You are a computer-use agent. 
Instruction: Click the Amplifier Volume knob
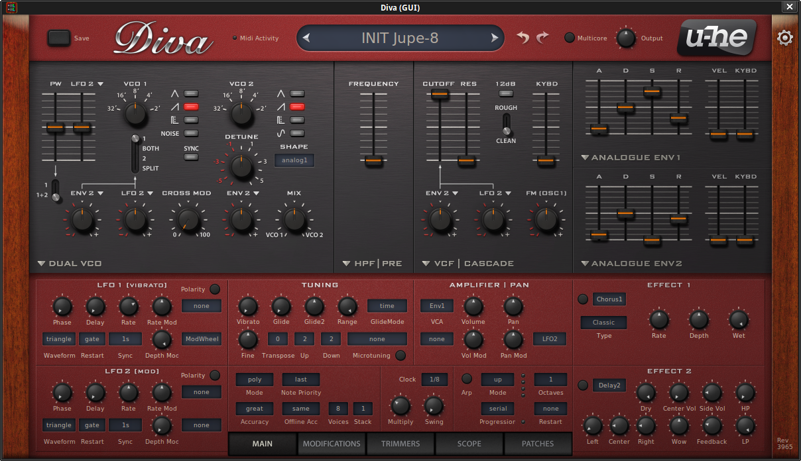click(473, 306)
